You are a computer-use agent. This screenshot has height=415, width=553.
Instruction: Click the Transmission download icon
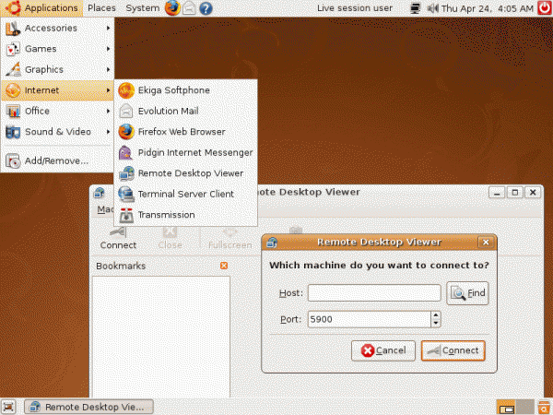[126, 215]
